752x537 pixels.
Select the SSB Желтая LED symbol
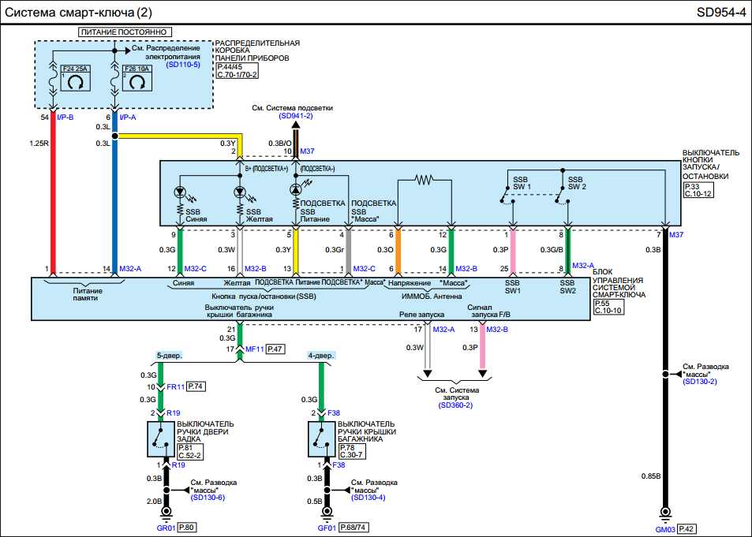(242, 192)
